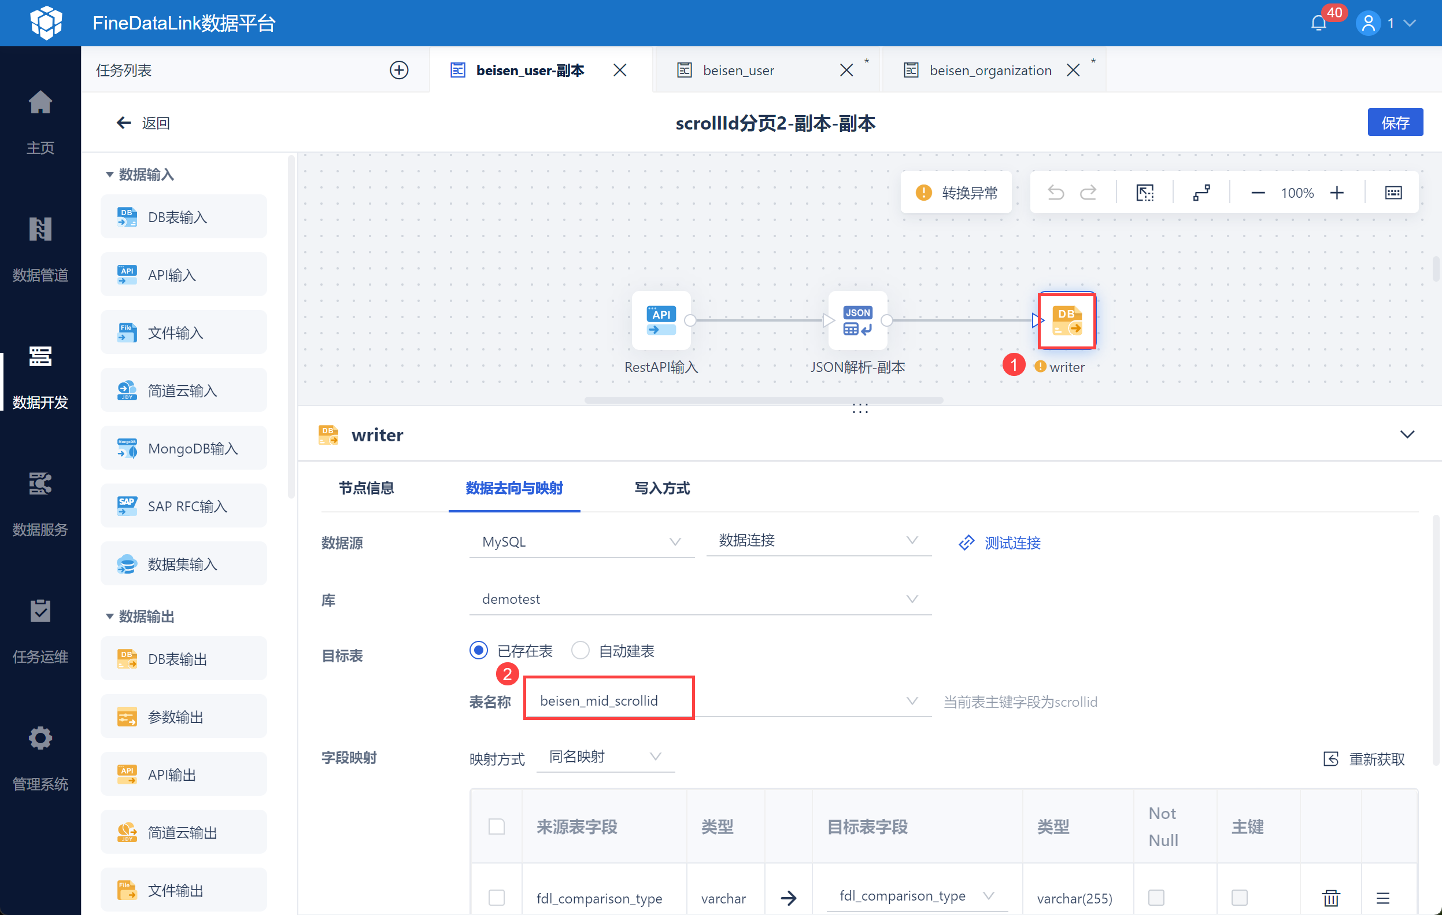Select the JSON解析-副本 node icon
This screenshot has width=1442, height=915.
coord(857,320)
